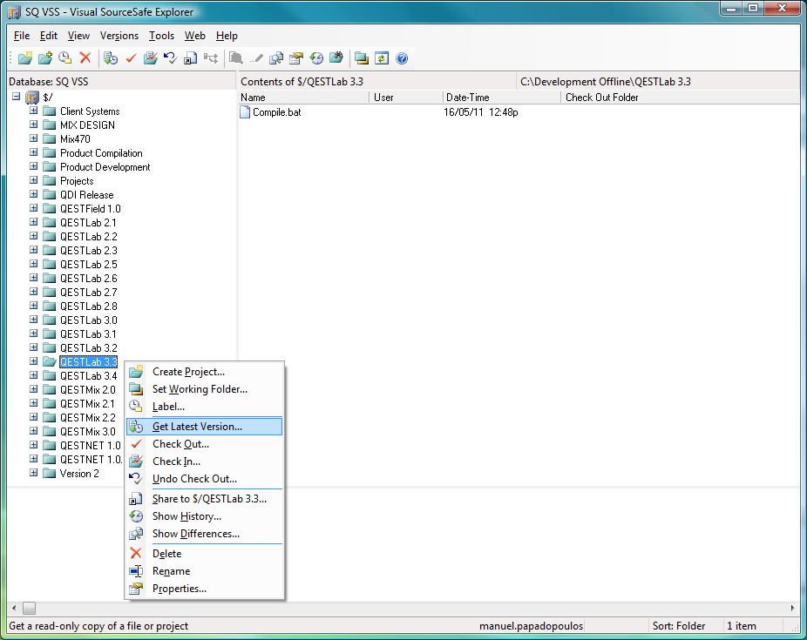Click the horizontal scrollbar right arrow

(792, 608)
